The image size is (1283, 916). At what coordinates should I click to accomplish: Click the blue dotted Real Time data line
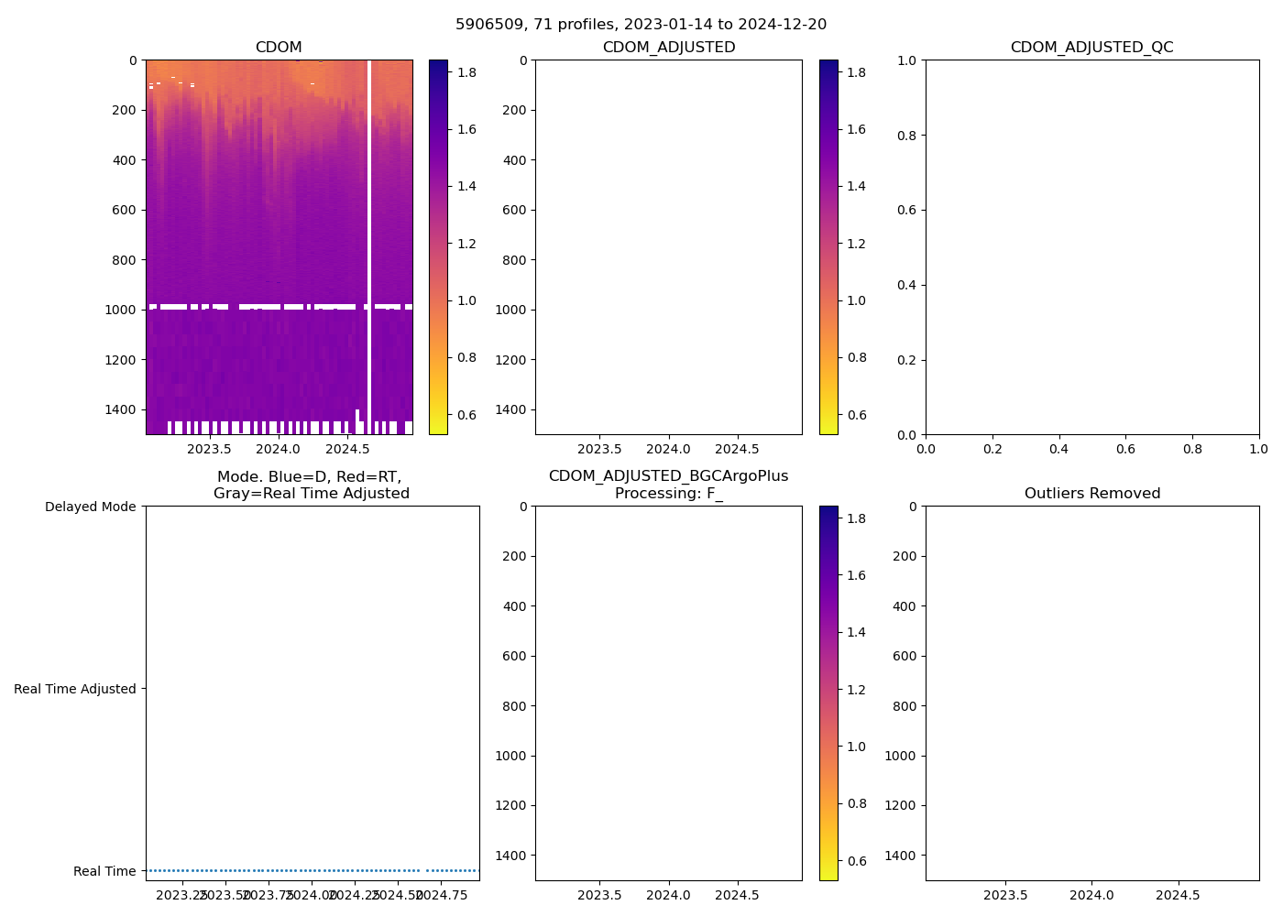(x=275, y=870)
